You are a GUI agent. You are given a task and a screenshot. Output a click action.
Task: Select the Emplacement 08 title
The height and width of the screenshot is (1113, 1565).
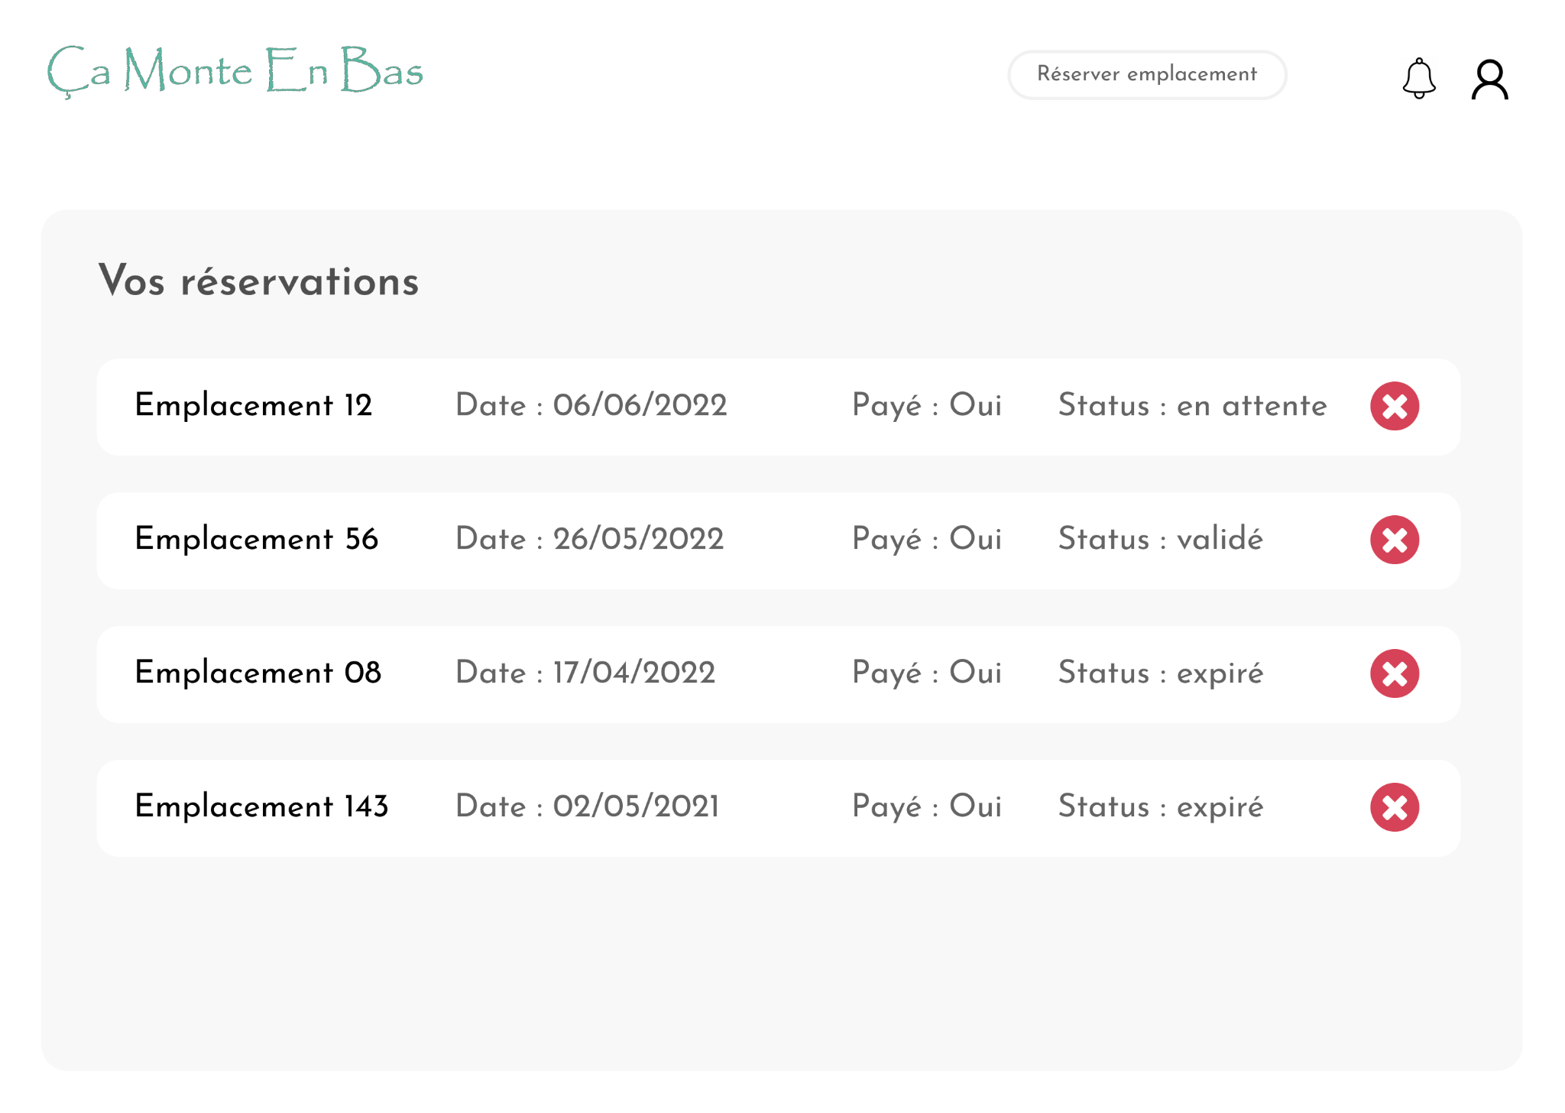pyautogui.click(x=258, y=673)
